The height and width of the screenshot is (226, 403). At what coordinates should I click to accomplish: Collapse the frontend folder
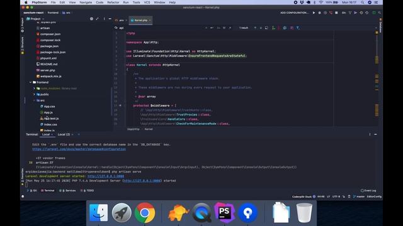click(x=30, y=82)
